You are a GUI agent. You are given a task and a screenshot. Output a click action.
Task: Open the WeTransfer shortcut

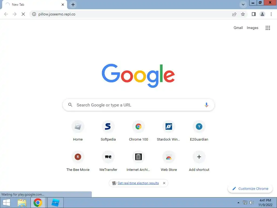click(108, 161)
